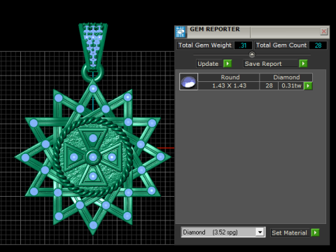The height and width of the screenshot is (252, 336).
Task: Click the 0.31tw weight cell
Action: coord(291,85)
